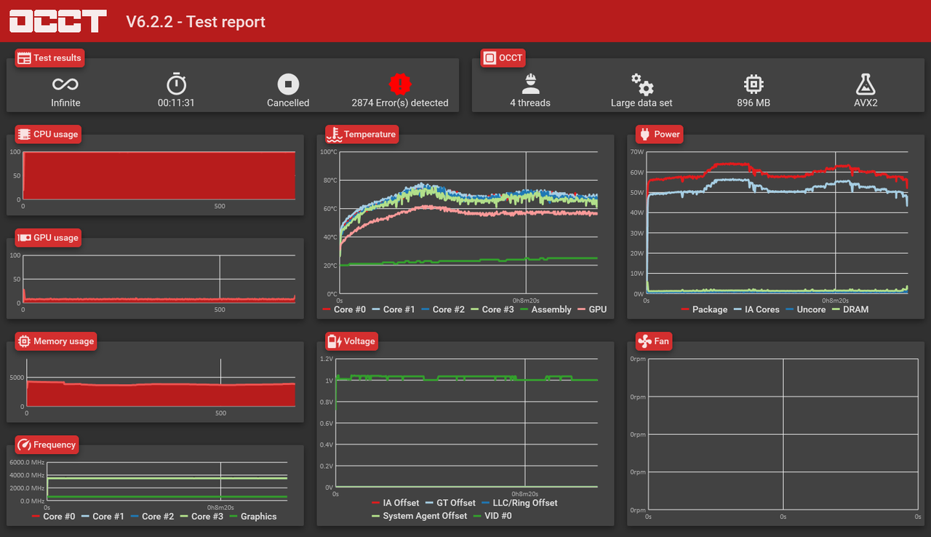Click the stopwatch icon above 00:11:31
The width and height of the screenshot is (931, 537).
pos(176,83)
